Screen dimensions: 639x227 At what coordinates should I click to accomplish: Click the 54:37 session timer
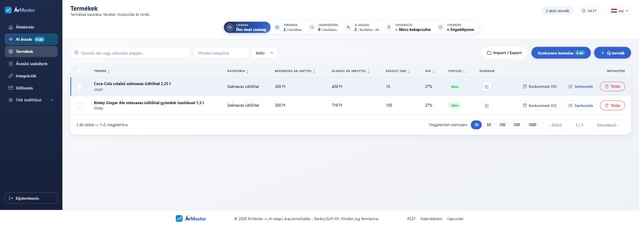[x=589, y=11]
